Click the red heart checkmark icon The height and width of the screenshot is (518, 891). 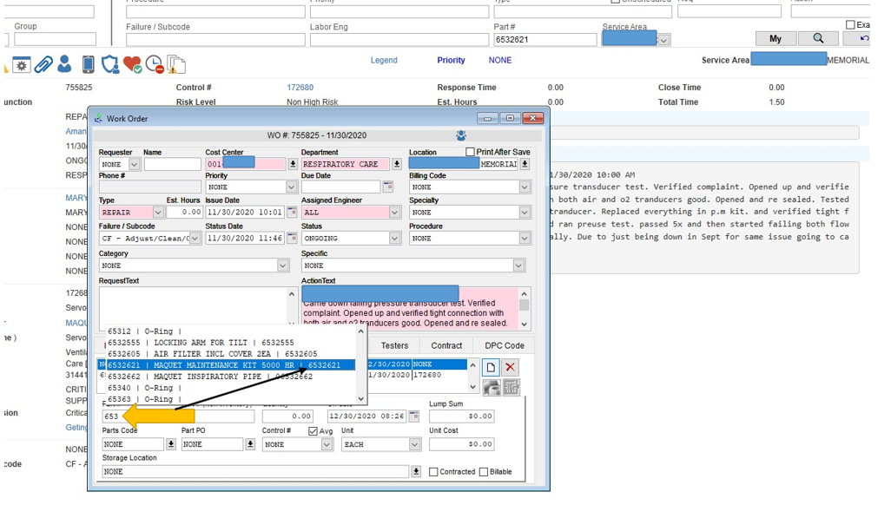coord(132,65)
